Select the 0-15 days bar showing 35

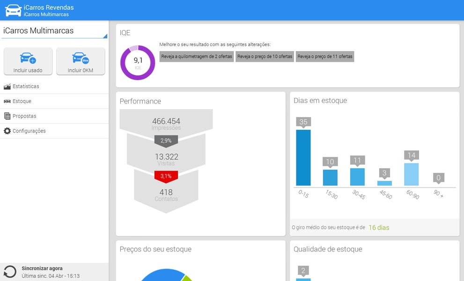pyautogui.click(x=303, y=157)
